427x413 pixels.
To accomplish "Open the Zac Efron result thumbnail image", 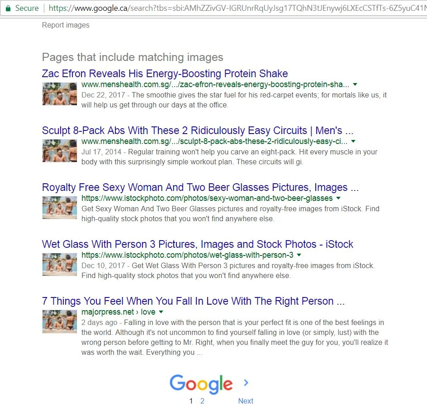I will click(59, 94).
